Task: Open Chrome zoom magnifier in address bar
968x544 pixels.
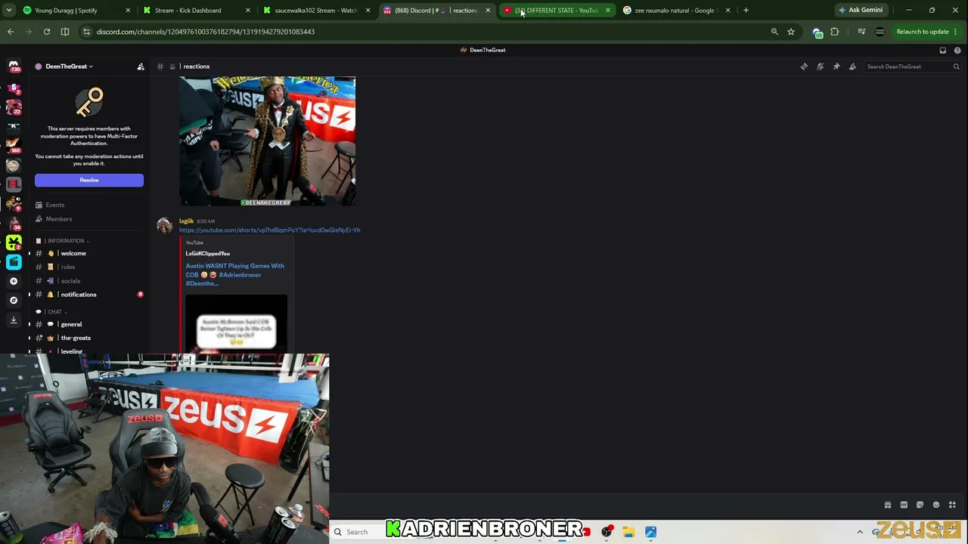Action: (x=774, y=32)
